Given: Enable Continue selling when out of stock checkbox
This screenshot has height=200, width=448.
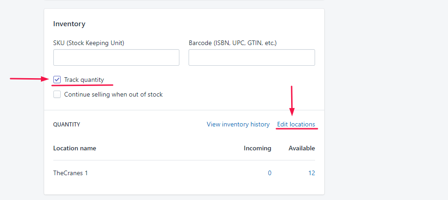Looking at the screenshot, I should (x=57, y=94).
